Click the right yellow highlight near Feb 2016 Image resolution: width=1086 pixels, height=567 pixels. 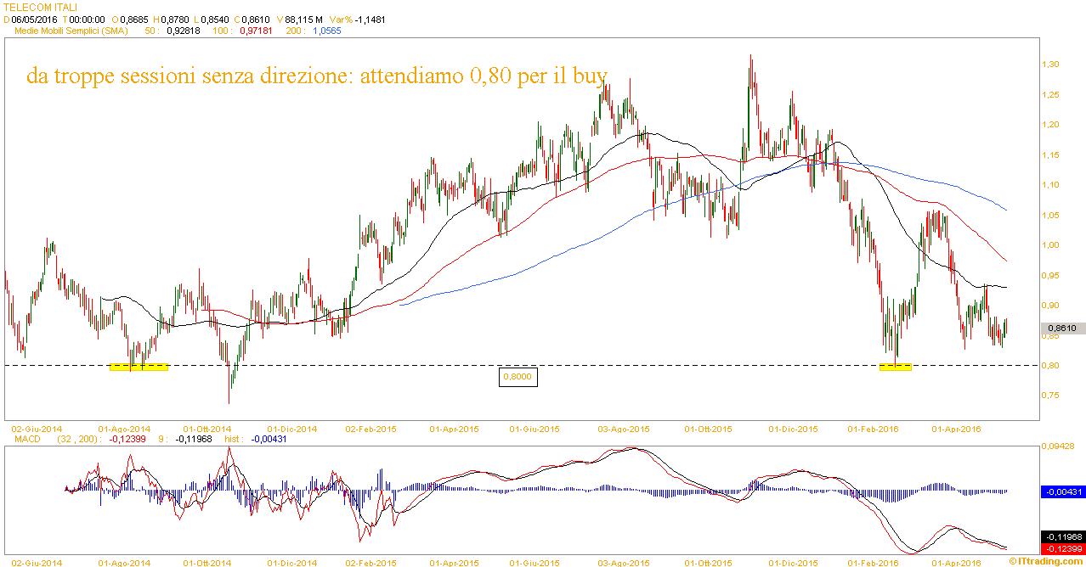tap(895, 367)
